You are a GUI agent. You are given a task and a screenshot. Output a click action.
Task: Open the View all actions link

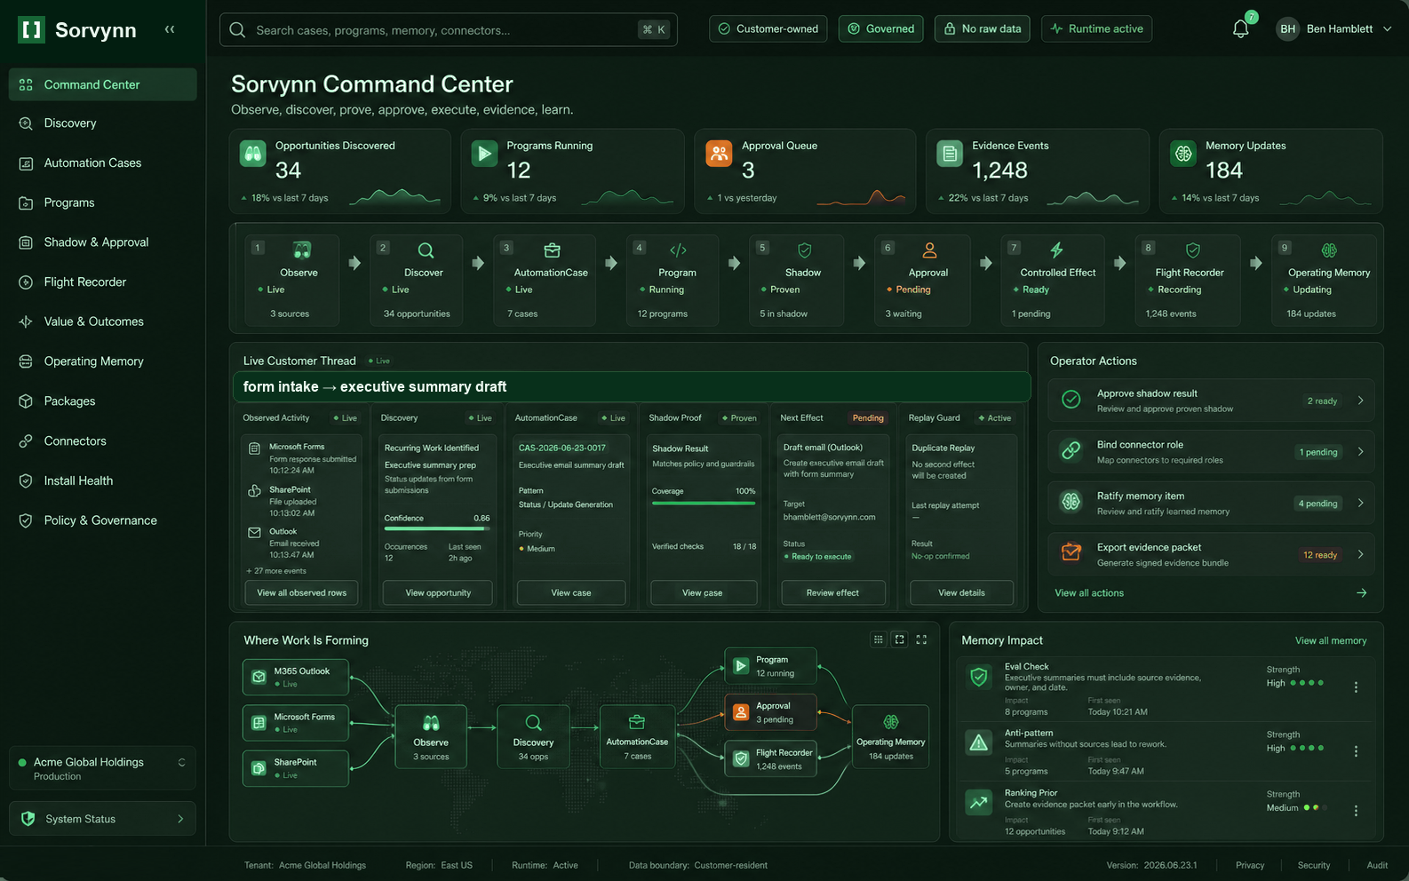coord(1089,593)
